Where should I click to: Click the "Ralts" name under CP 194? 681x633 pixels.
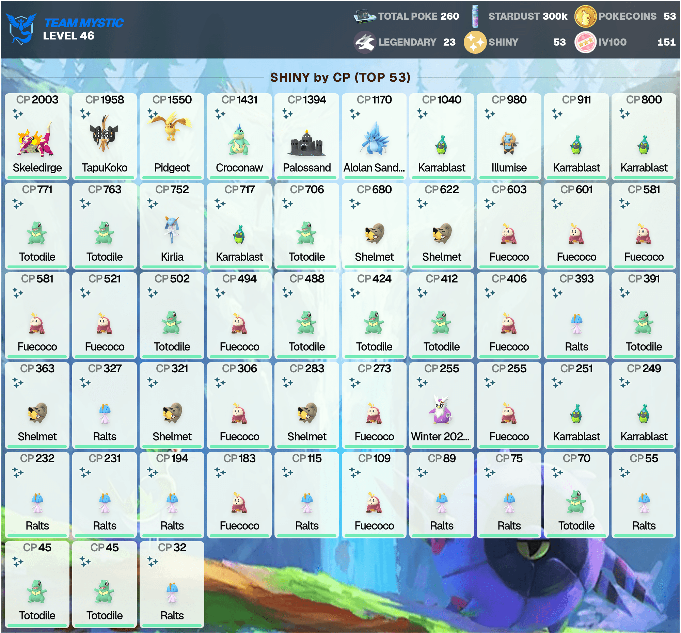coord(172,525)
